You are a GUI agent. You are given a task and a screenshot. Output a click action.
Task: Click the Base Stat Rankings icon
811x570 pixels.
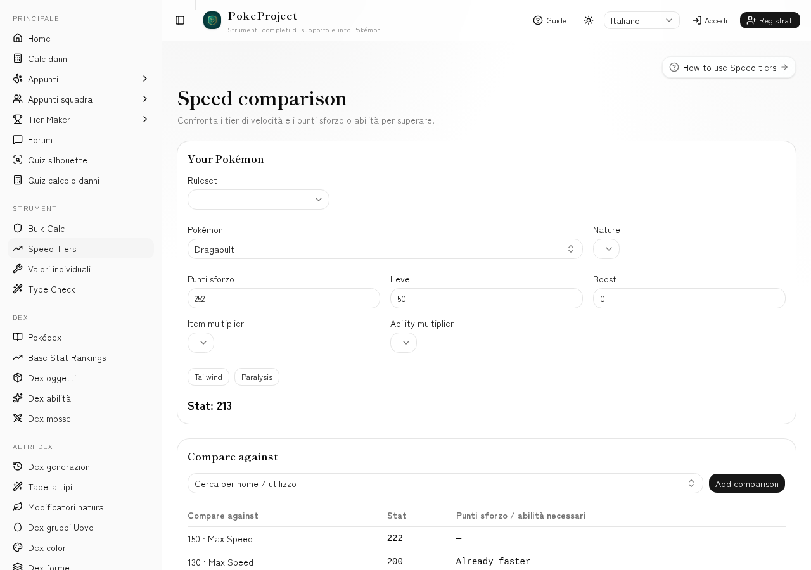point(18,358)
